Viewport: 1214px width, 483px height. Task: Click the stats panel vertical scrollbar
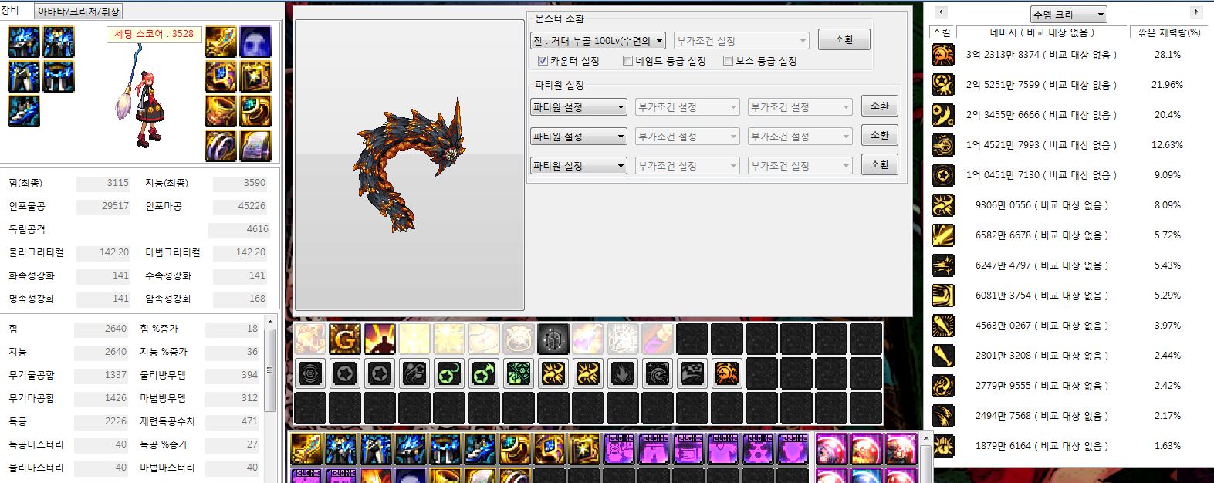click(x=269, y=370)
